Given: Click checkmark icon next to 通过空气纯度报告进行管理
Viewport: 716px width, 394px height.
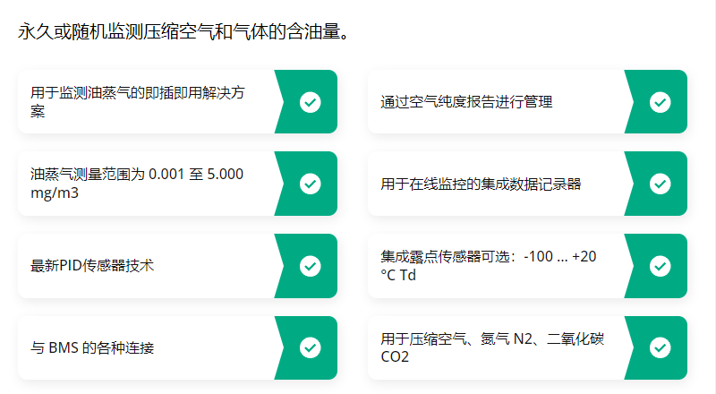Looking at the screenshot, I should [x=660, y=102].
